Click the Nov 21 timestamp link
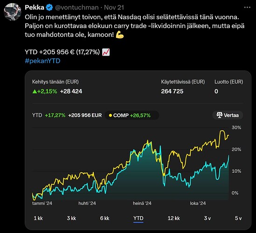This screenshot has height=233, width=256. [x=114, y=7]
